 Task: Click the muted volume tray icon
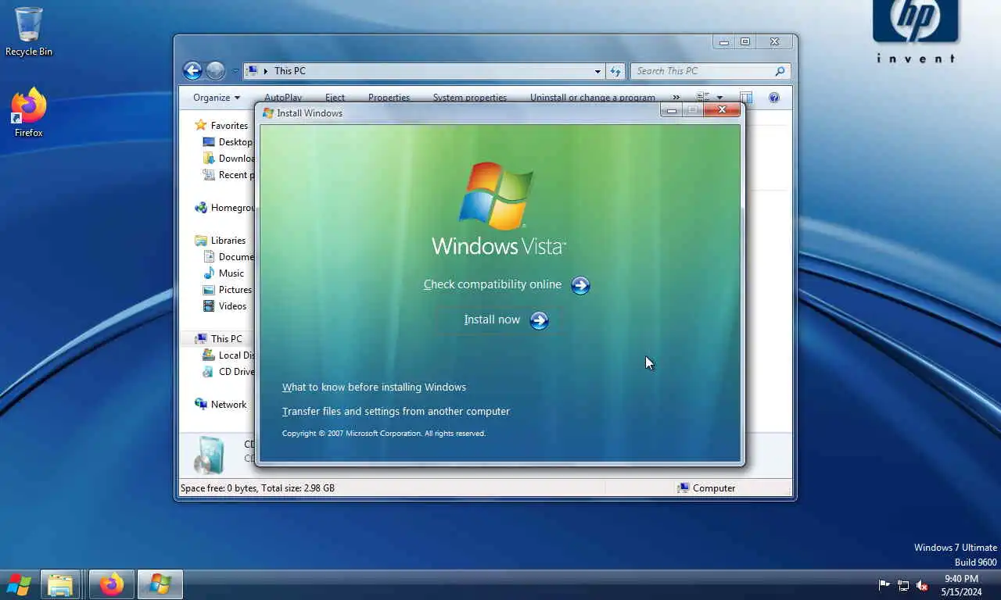pyautogui.click(x=922, y=585)
